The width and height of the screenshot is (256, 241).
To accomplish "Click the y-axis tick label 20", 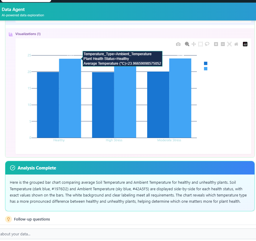I will pos(29,72).
